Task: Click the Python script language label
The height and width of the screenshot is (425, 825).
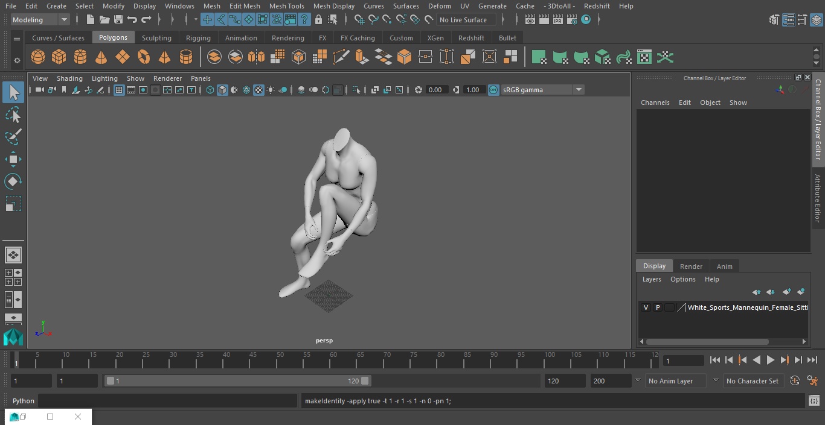Action: [x=24, y=401]
